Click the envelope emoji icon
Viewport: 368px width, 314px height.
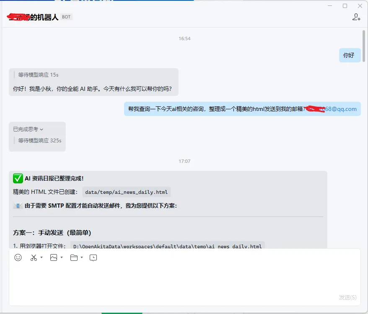[18, 206]
